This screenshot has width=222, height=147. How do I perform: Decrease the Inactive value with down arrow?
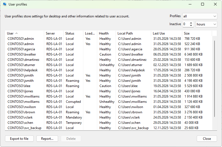coord(191,25)
